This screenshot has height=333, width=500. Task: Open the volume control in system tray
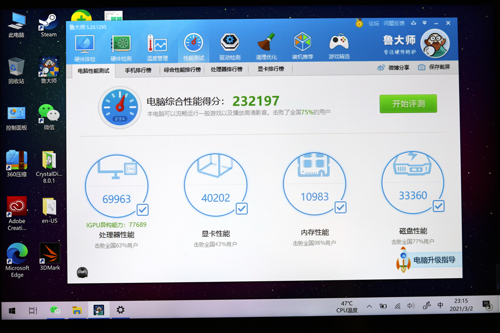(411, 306)
